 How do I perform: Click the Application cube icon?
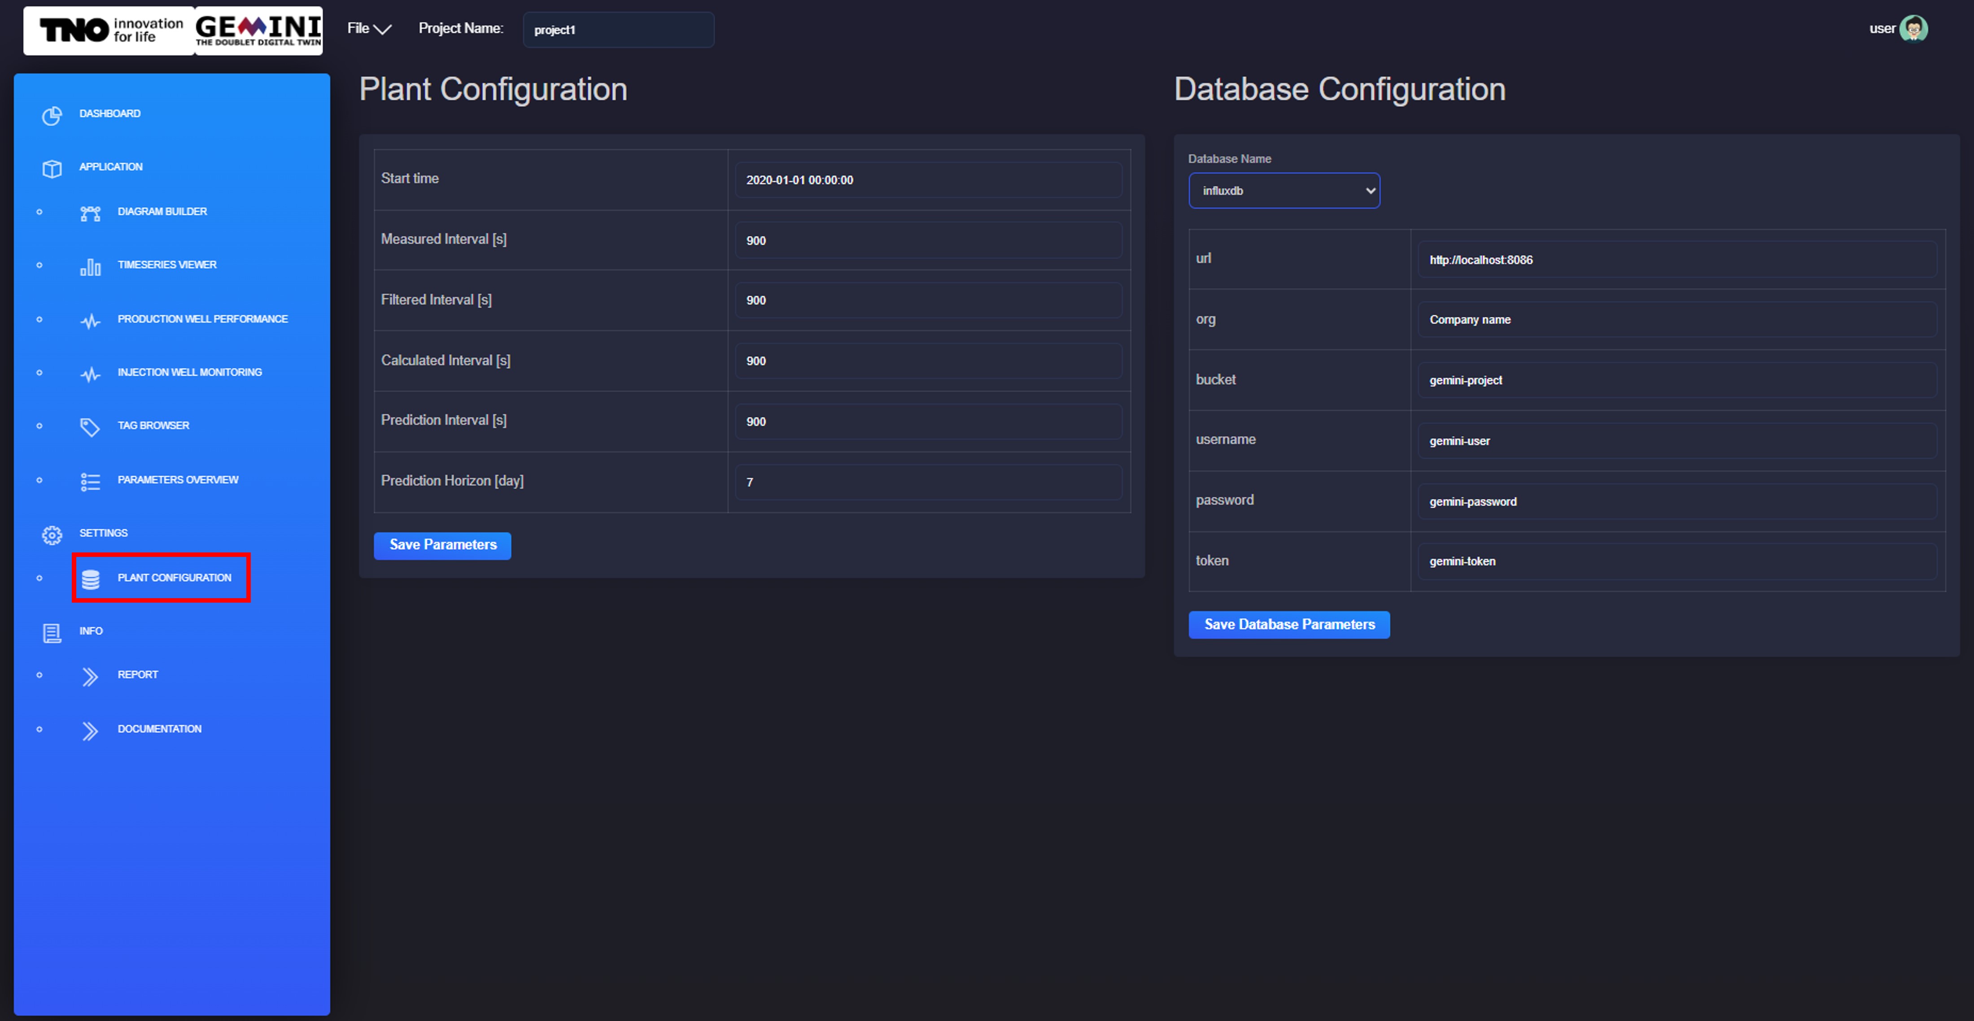51,168
